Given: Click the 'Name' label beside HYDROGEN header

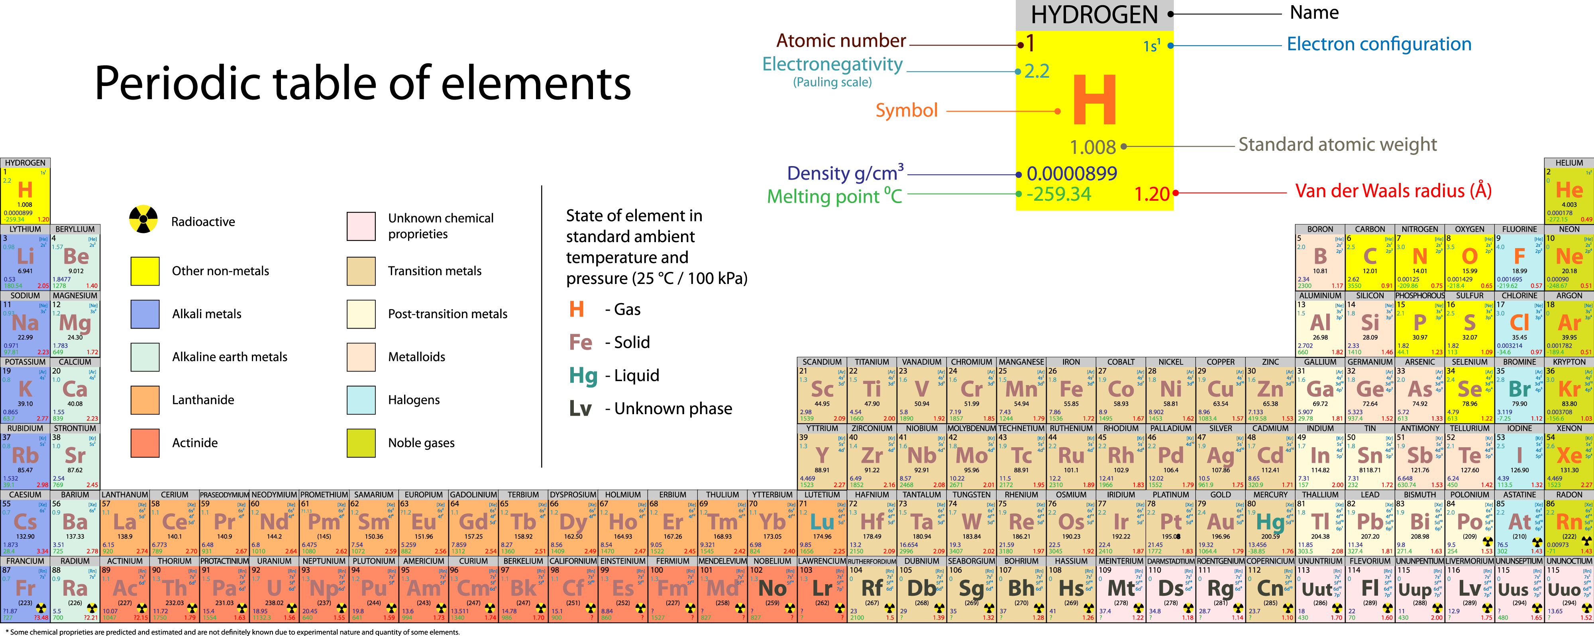Looking at the screenshot, I should tap(1314, 12).
